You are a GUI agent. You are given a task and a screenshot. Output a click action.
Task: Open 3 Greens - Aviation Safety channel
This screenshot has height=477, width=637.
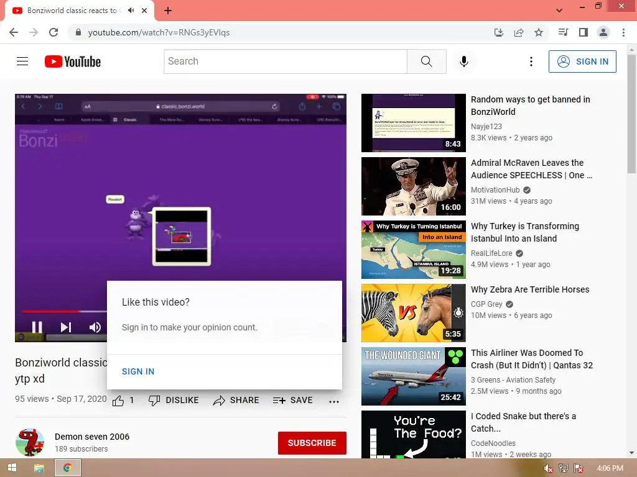(x=513, y=380)
